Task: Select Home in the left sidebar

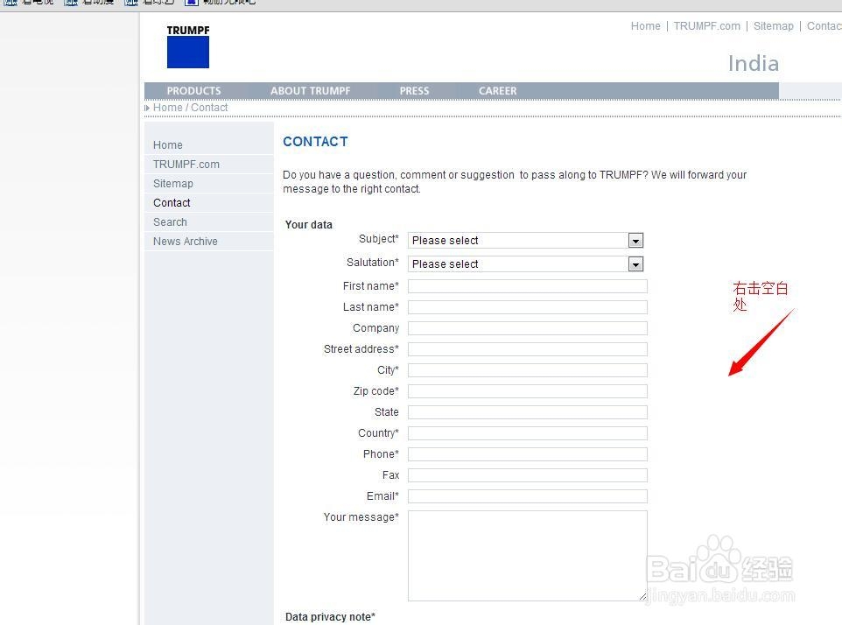Action: [x=167, y=145]
